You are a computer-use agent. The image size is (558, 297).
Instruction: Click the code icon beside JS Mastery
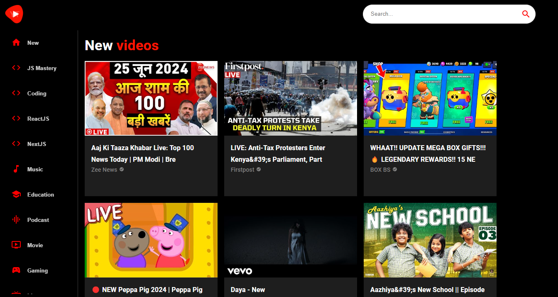coord(16,68)
